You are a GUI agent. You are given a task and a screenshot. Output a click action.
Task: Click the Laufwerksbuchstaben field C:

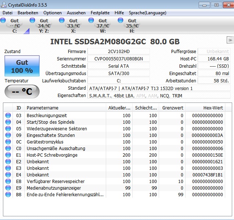[x=119, y=81]
